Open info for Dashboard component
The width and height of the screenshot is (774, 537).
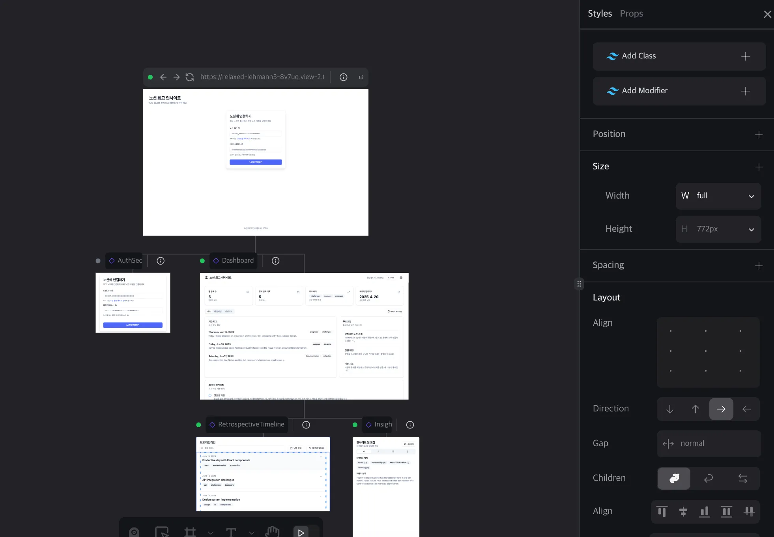coord(276,261)
